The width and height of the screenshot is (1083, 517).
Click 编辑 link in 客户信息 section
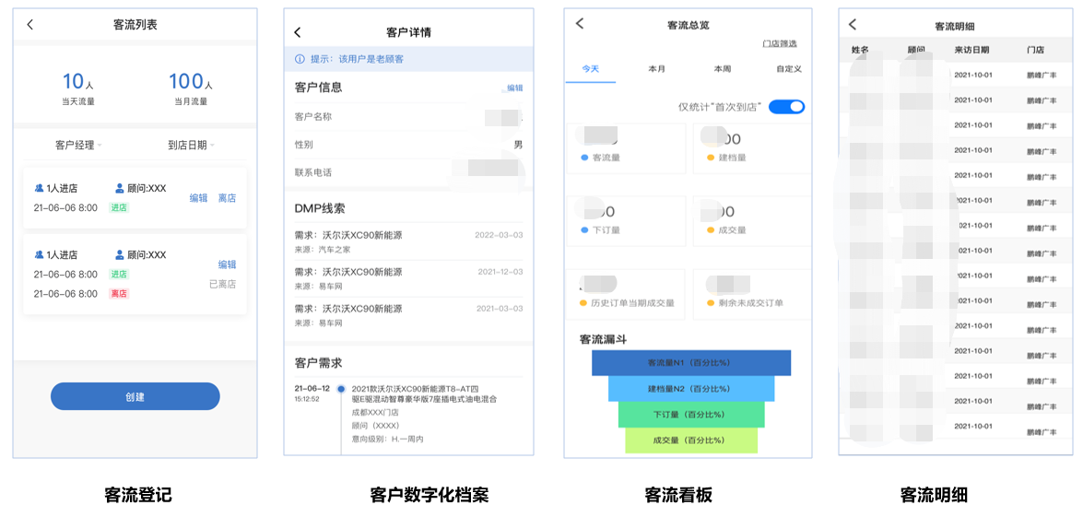(x=514, y=88)
